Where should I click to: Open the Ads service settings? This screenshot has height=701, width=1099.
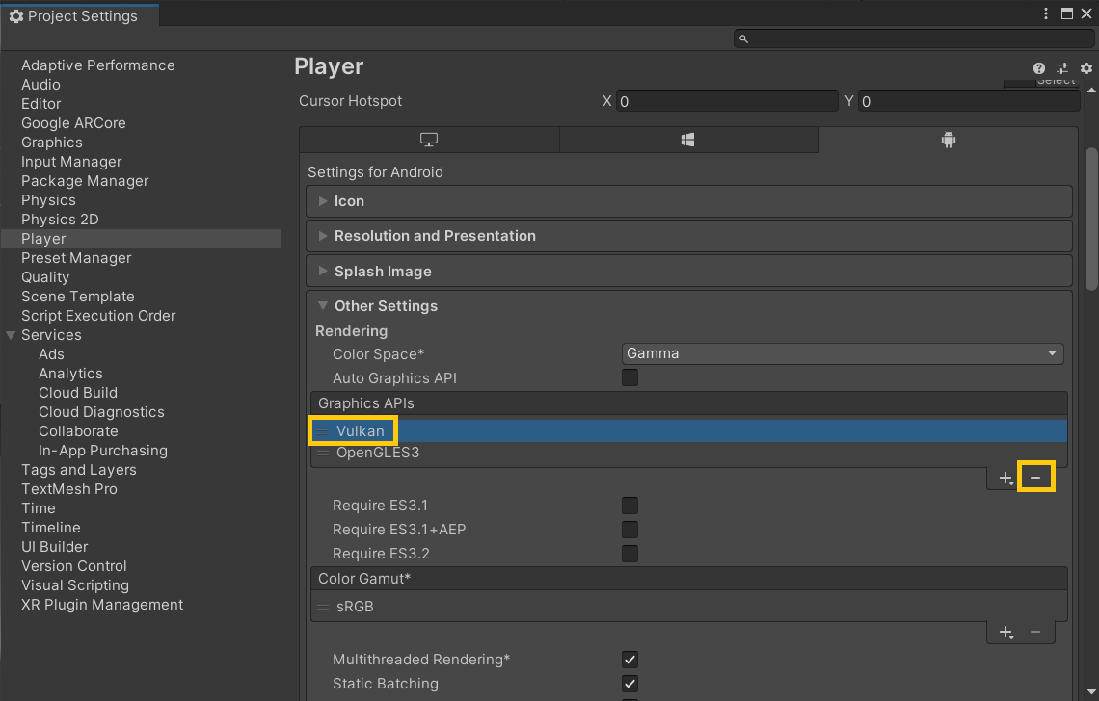click(51, 354)
